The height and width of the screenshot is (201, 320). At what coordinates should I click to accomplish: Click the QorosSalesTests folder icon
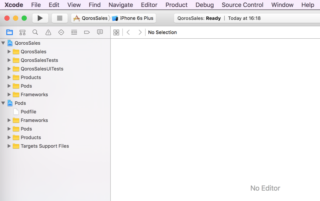coord(16,60)
